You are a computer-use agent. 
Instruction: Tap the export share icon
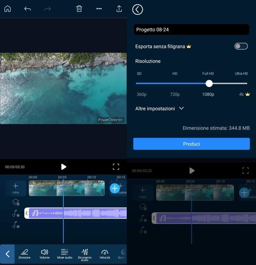[x=119, y=8]
